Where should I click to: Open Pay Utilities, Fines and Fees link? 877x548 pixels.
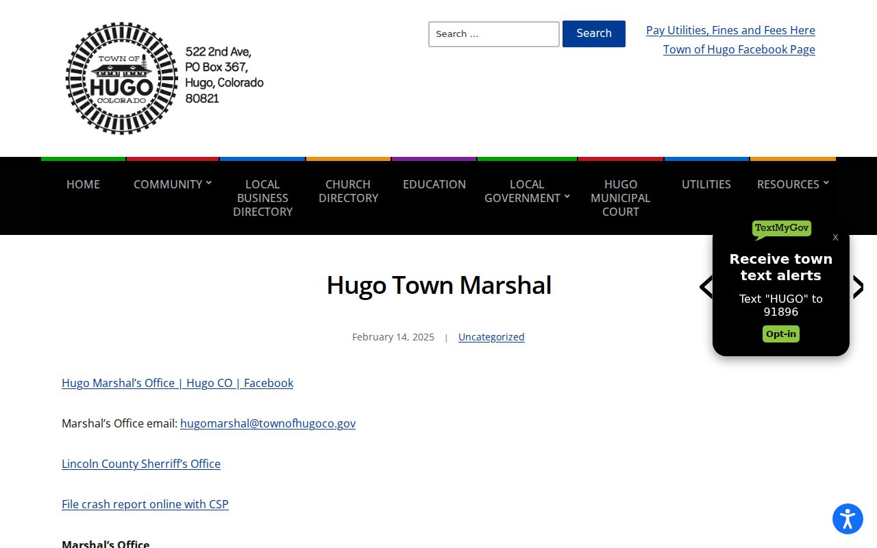pos(730,30)
